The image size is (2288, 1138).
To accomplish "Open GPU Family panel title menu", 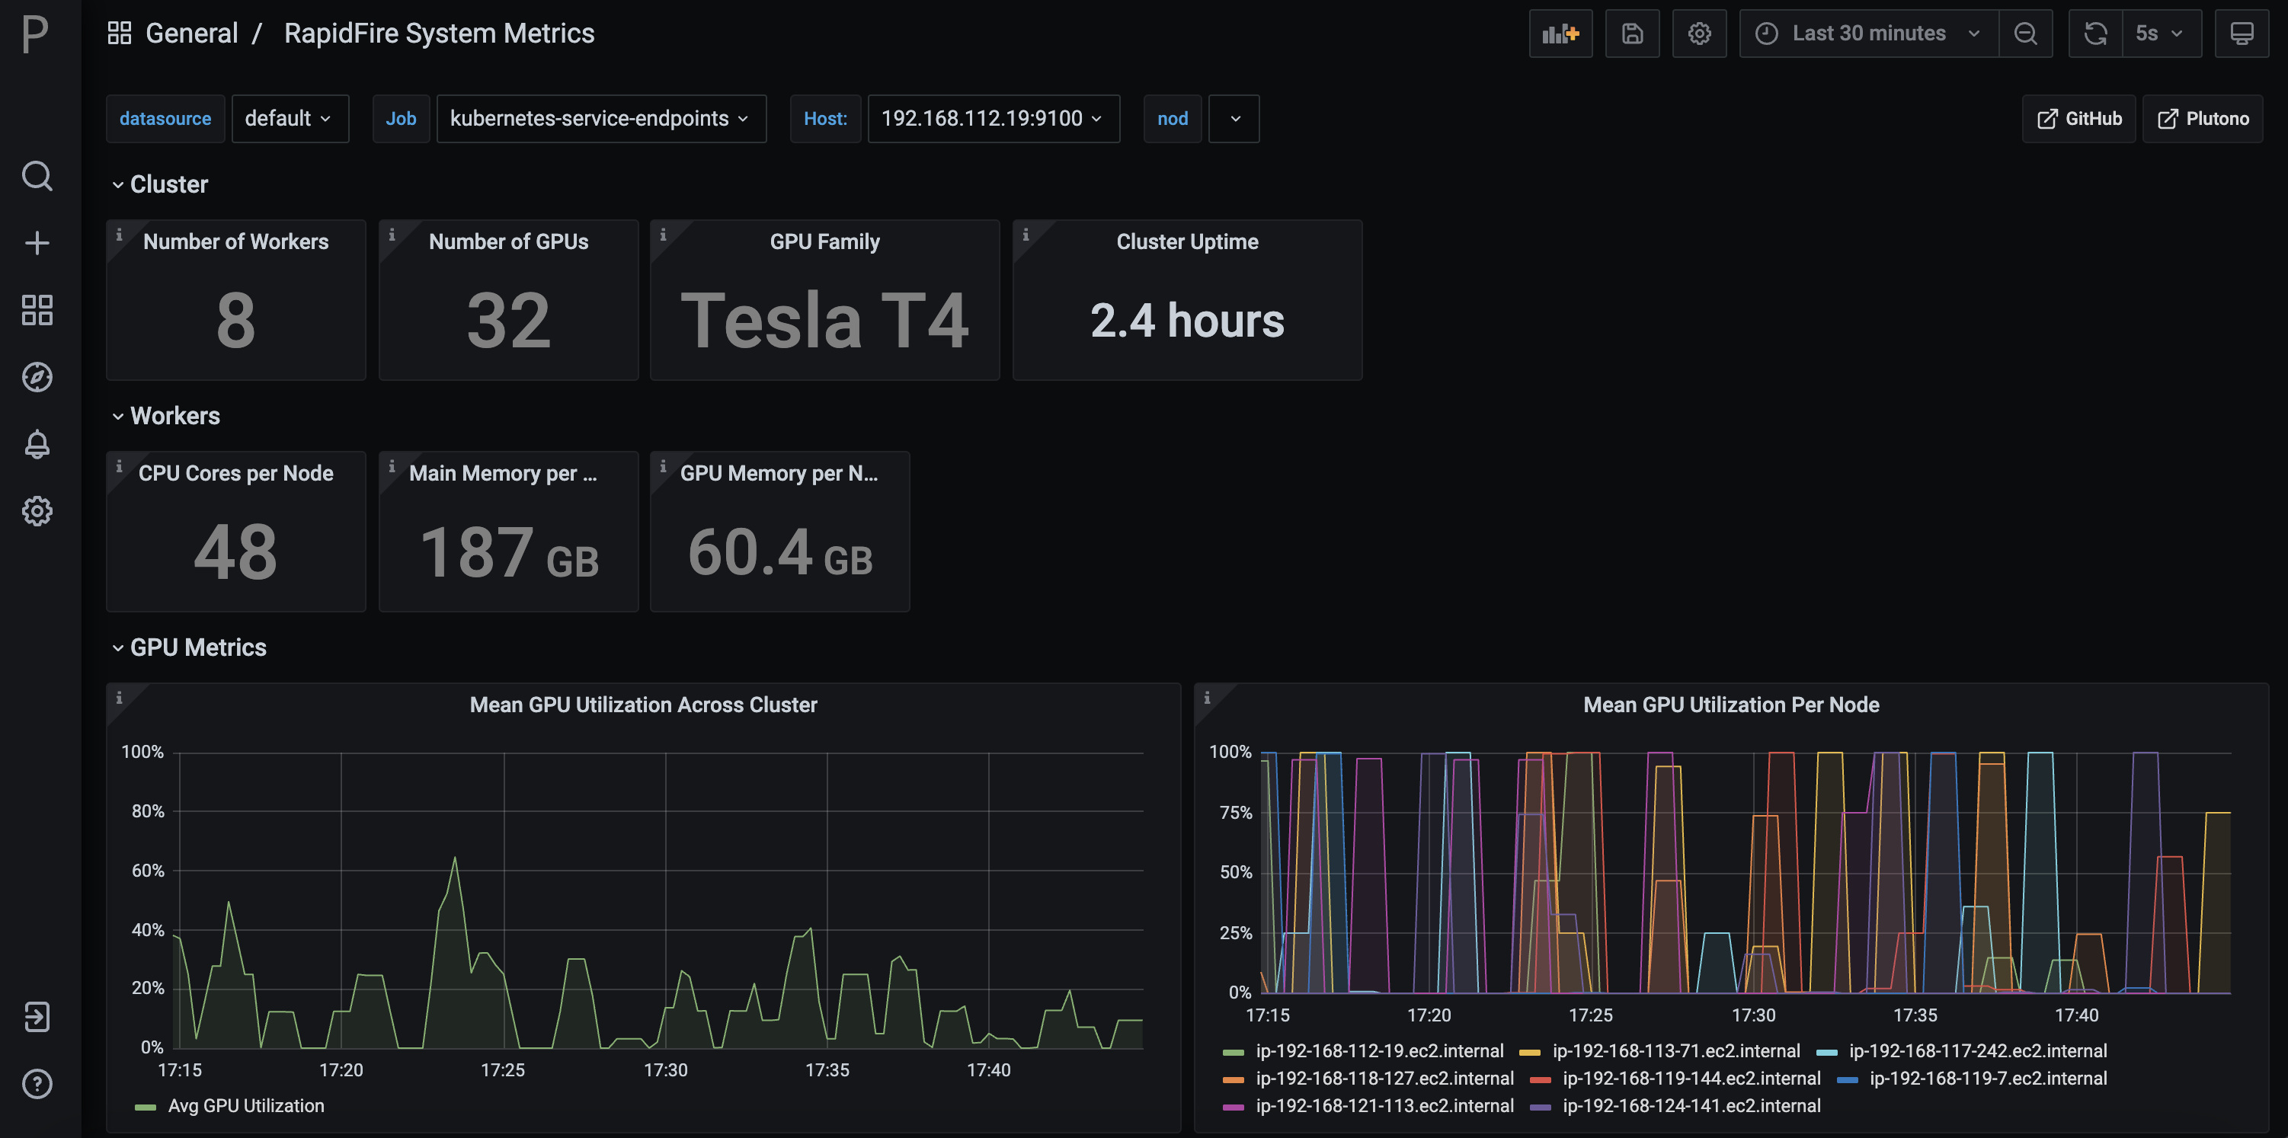I will 824,241.
